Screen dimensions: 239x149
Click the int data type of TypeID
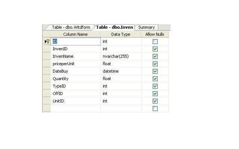tap(121, 86)
